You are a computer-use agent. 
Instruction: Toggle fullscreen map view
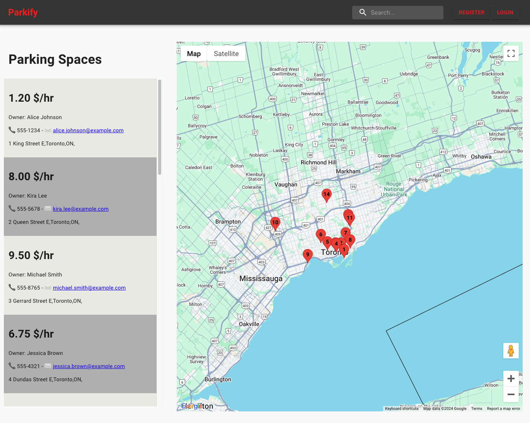click(x=511, y=53)
